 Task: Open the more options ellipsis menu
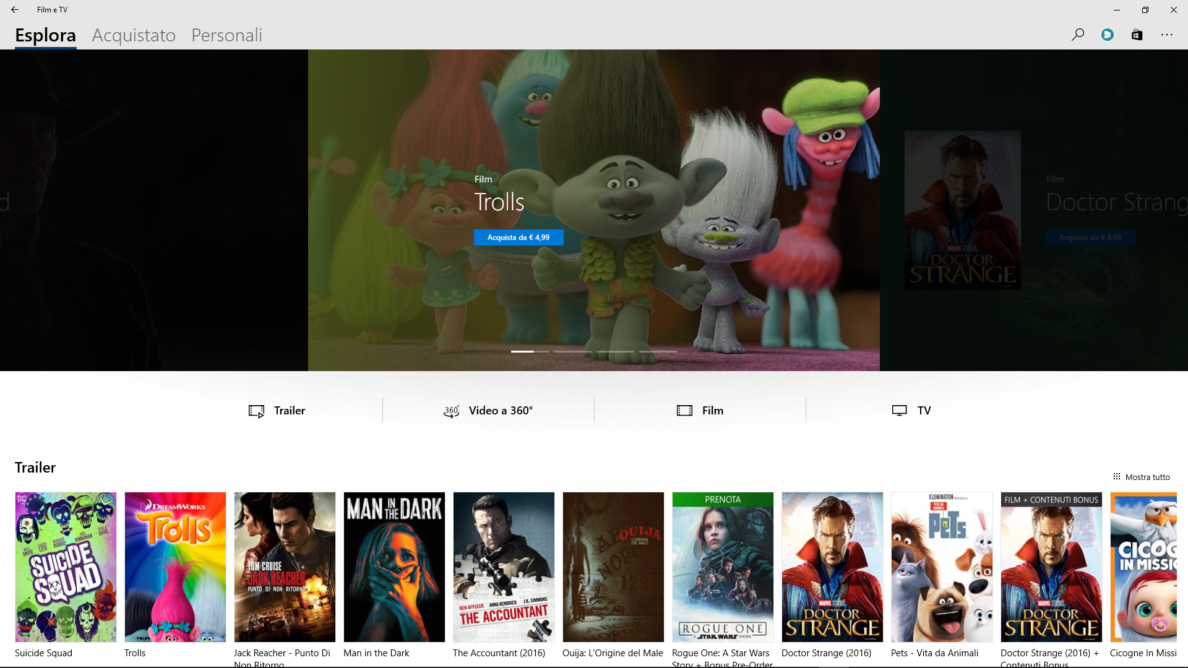point(1167,35)
